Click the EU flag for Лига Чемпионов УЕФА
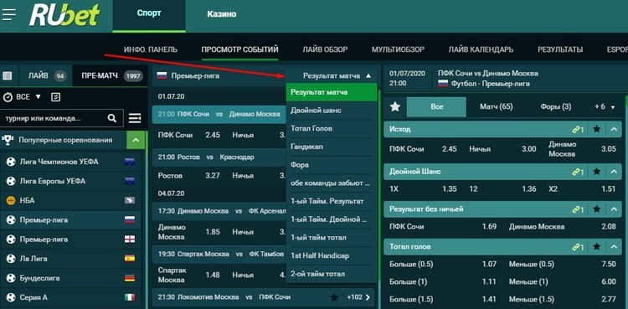 click(129, 162)
